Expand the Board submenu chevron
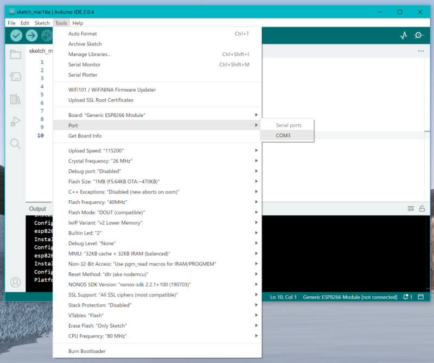The height and width of the screenshot is (363, 434). pyautogui.click(x=257, y=115)
